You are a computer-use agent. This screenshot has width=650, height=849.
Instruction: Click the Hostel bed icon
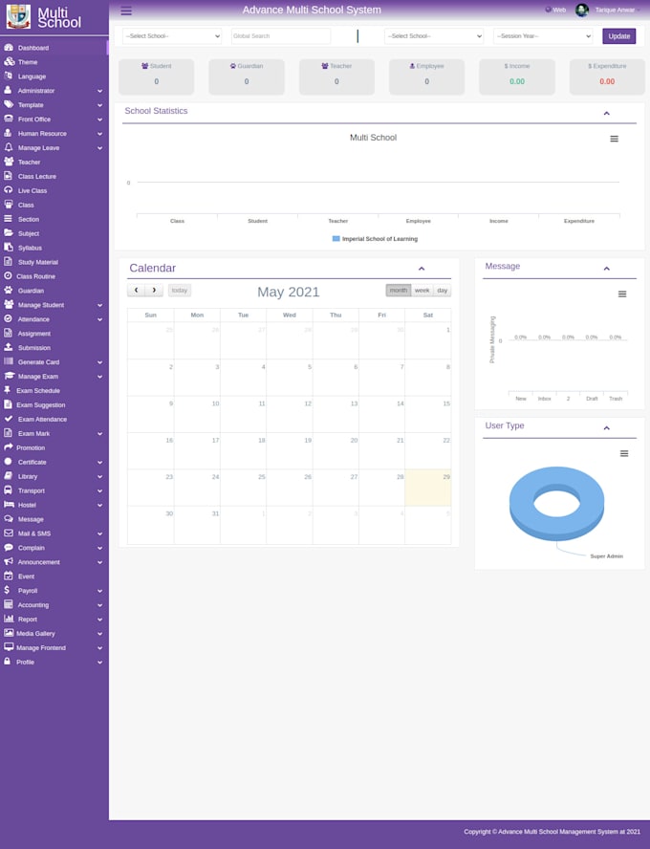click(x=9, y=505)
